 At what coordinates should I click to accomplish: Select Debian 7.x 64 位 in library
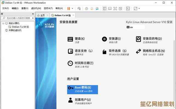(x=20, y=27)
